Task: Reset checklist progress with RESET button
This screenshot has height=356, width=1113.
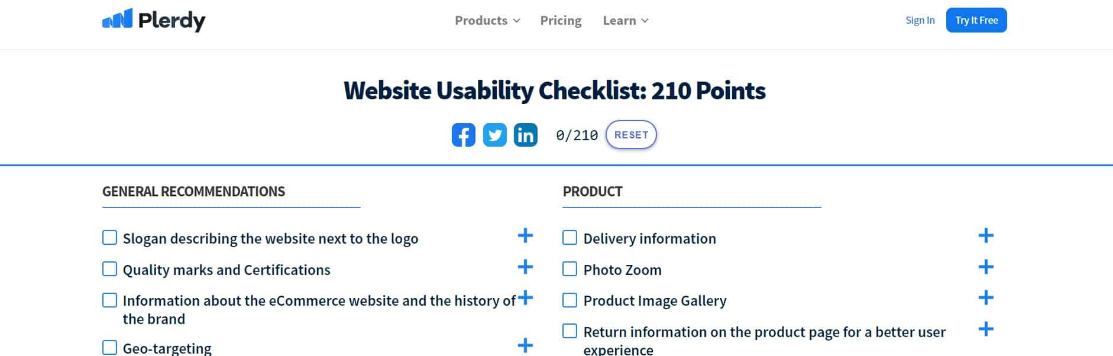Action: (x=631, y=135)
